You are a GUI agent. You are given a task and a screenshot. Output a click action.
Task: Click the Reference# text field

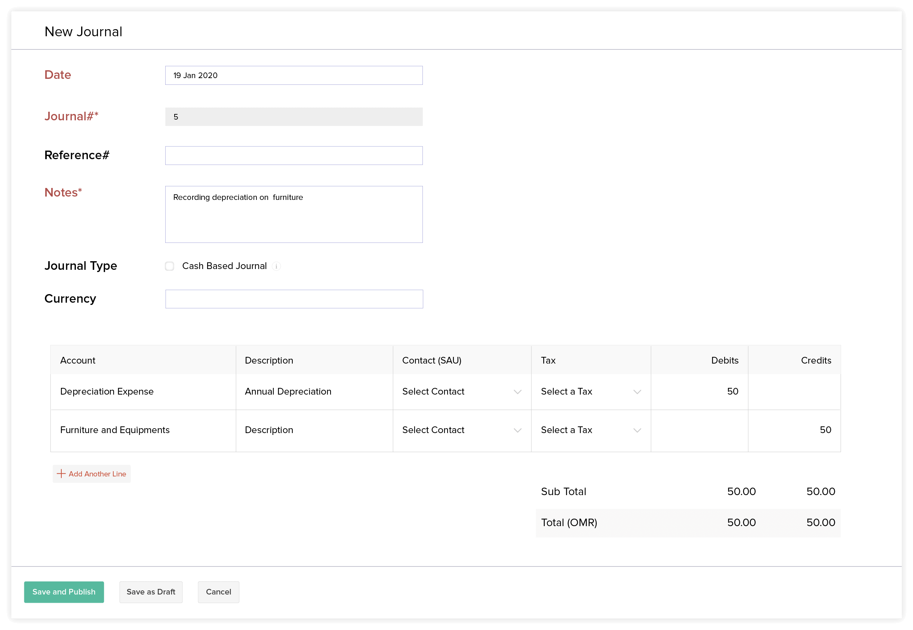pos(294,155)
